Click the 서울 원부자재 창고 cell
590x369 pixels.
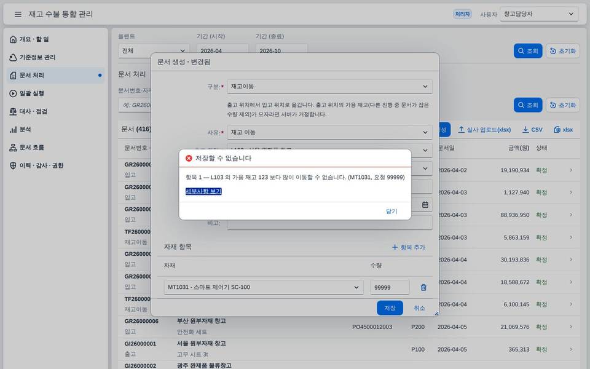tap(202, 343)
